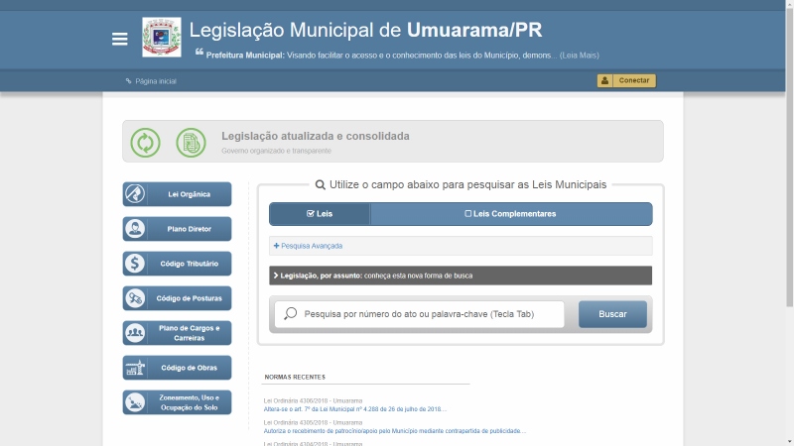Click the Umuarama municipal coat of arms logo
The width and height of the screenshot is (794, 446).
162,37
